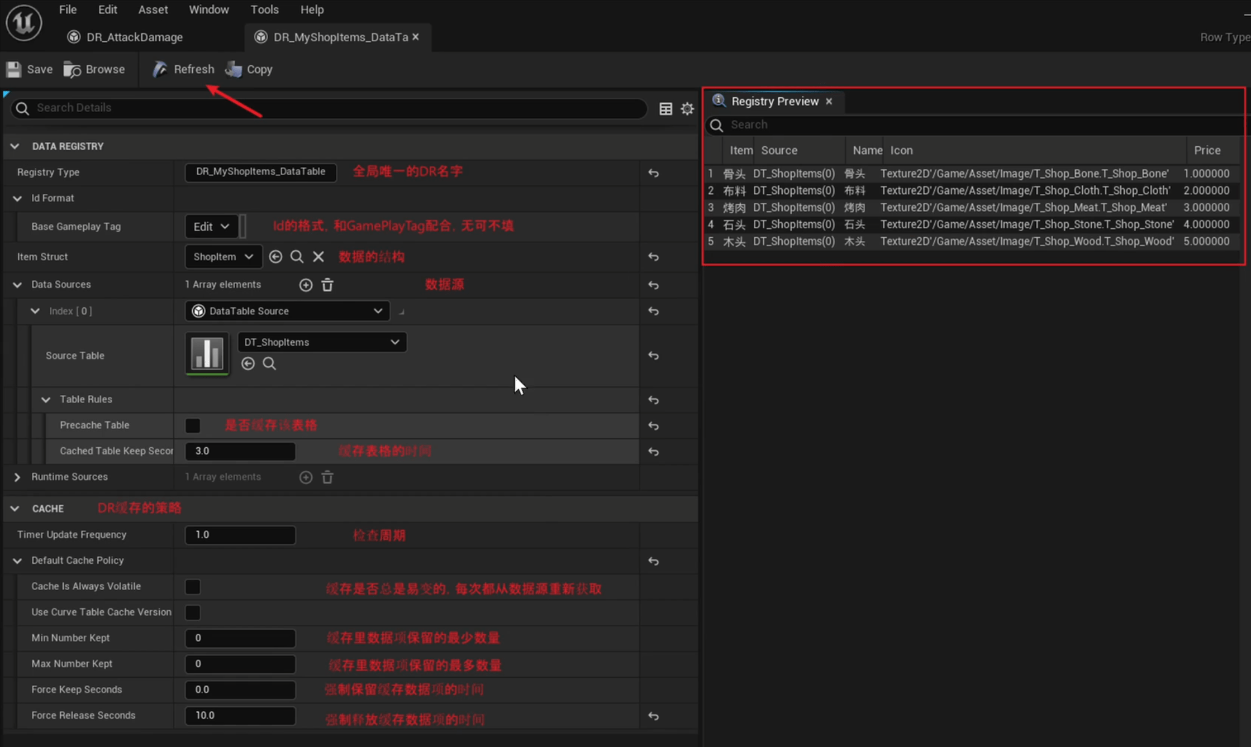Delete all Data Sources array elements

tap(327, 285)
